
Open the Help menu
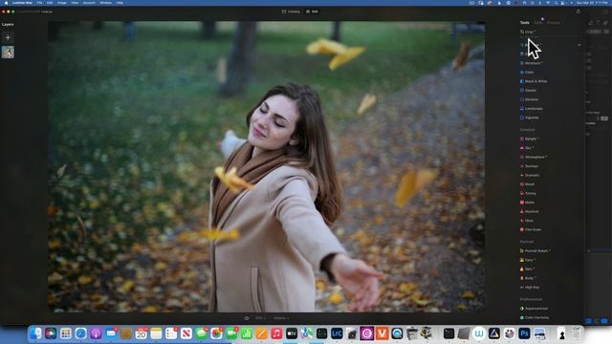click(x=120, y=3)
